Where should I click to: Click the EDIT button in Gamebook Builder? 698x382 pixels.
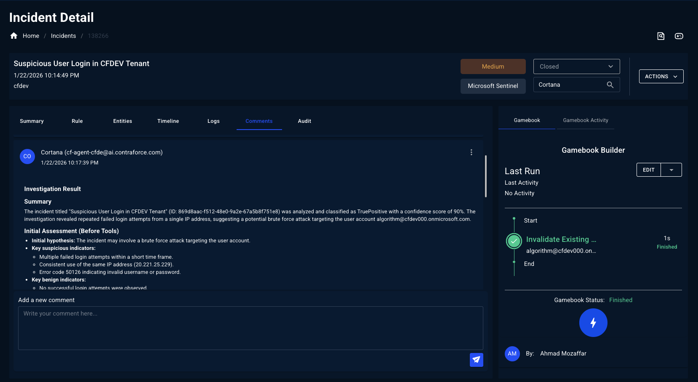pos(648,170)
